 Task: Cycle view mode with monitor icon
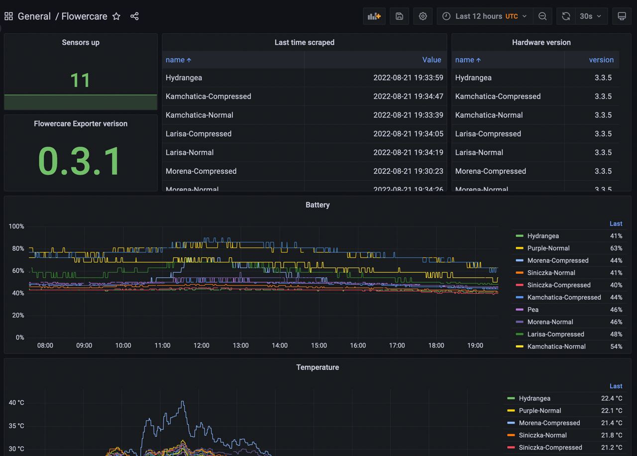pos(622,16)
